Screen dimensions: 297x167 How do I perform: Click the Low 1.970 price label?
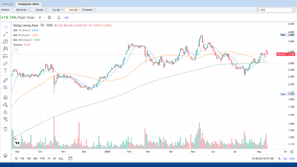(x=287, y=94)
